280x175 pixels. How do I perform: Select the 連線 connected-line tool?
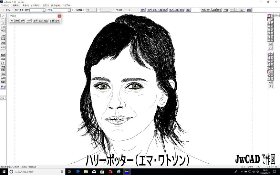point(3,43)
